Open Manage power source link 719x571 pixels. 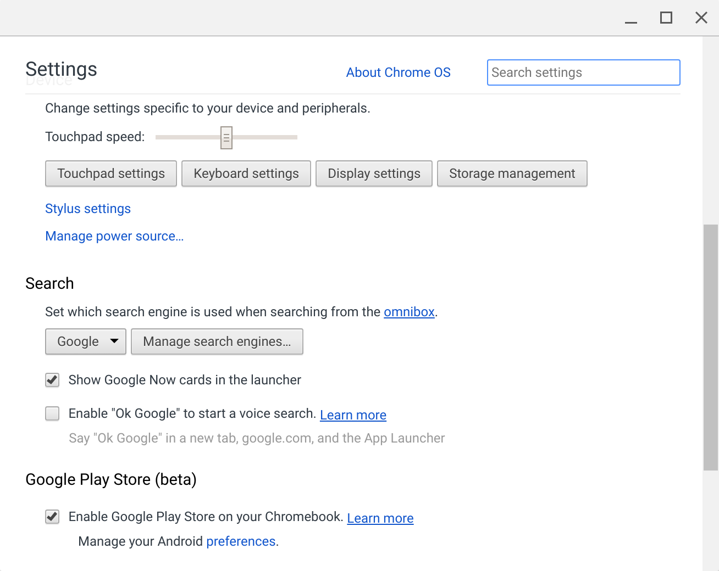114,236
